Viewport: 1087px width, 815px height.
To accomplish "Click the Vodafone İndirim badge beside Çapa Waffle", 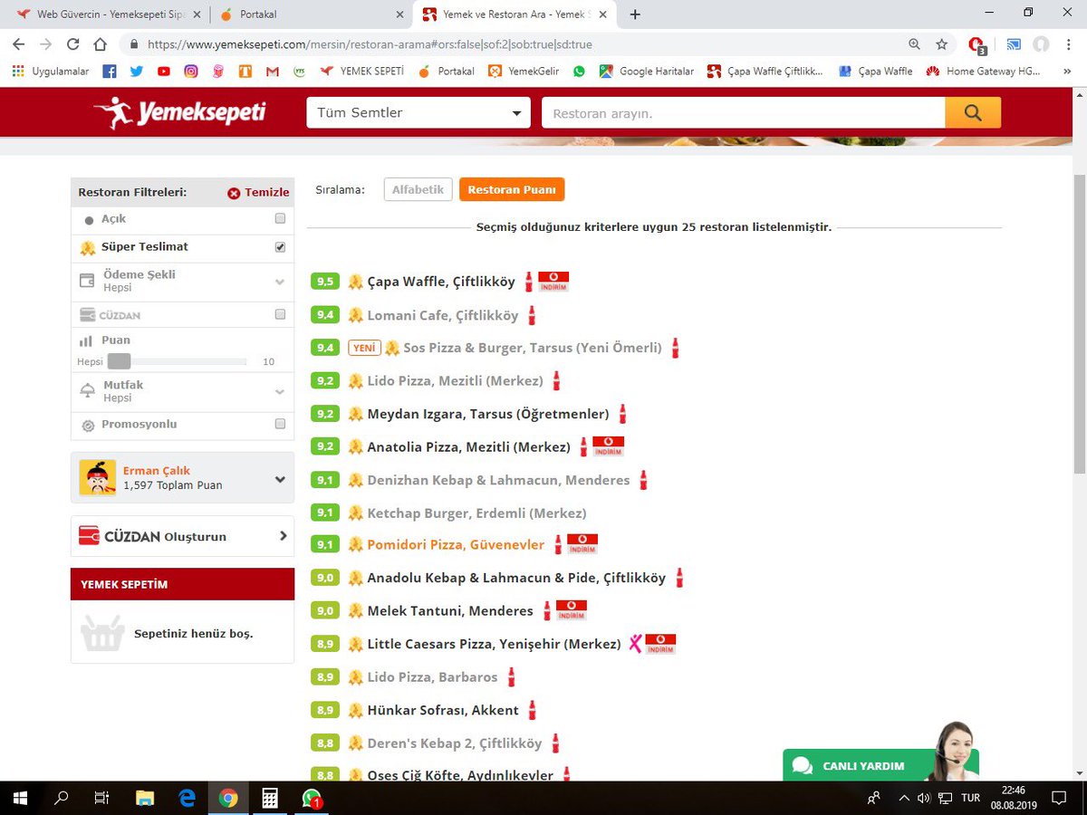I will [553, 282].
